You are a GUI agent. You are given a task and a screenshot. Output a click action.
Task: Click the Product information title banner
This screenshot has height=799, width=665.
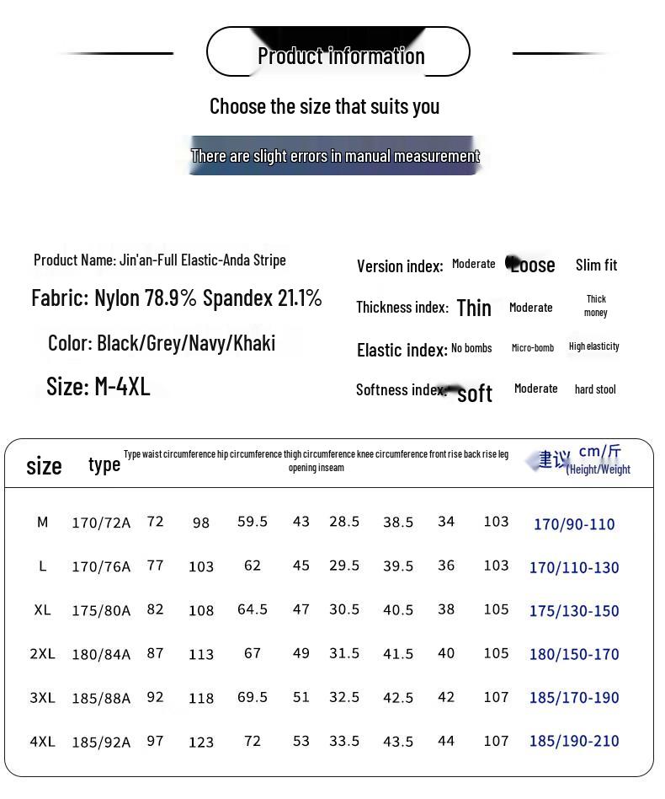[x=340, y=55]
